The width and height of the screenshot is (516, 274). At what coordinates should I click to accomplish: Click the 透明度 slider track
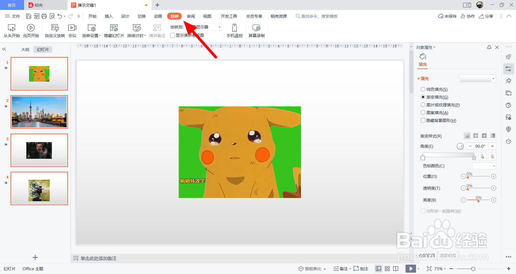(x=478, y=188)
